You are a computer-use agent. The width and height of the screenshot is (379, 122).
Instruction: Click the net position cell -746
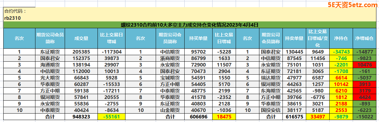(341, 58)
